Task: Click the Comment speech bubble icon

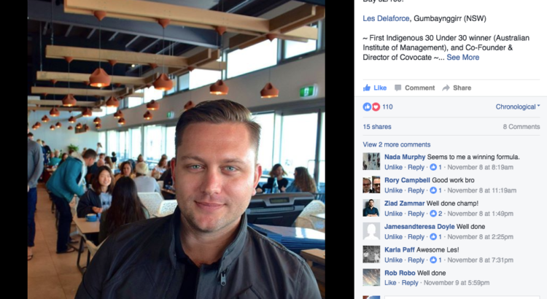Action: [397, 88]
